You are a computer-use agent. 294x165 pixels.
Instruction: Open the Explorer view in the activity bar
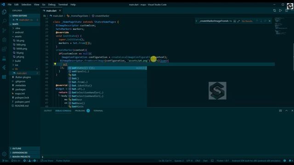(4, 12)
